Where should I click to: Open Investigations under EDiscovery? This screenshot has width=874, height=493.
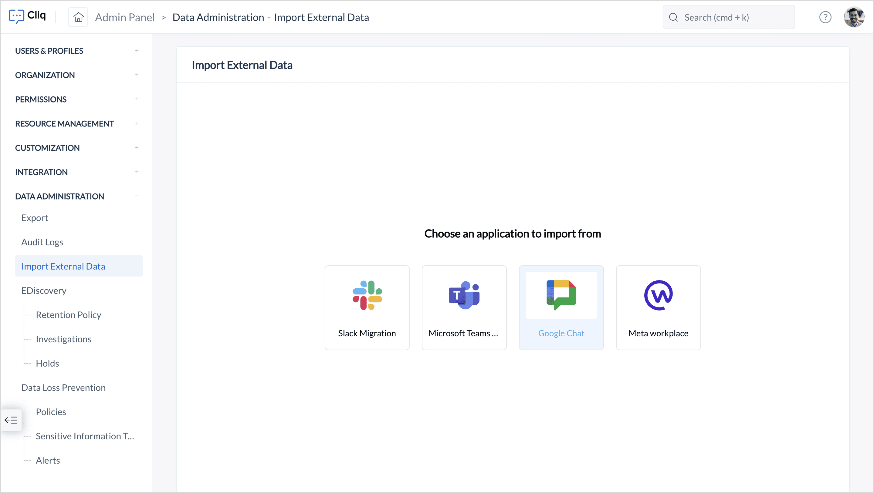tap(63, 339)
